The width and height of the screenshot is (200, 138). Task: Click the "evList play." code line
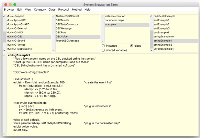(21, 130)
